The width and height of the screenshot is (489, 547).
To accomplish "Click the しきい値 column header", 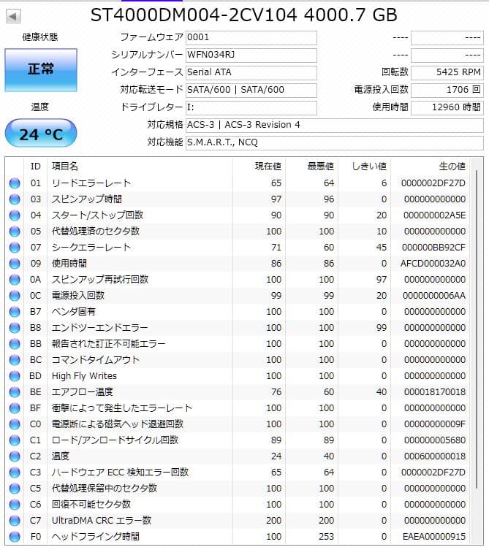I will 369,167.
